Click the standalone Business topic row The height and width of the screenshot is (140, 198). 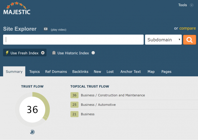click(x=88, y=114)
